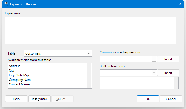Open the Table dropdown showing Customers
The height and width of the screenshot is (109, 186).
(89, 53)
